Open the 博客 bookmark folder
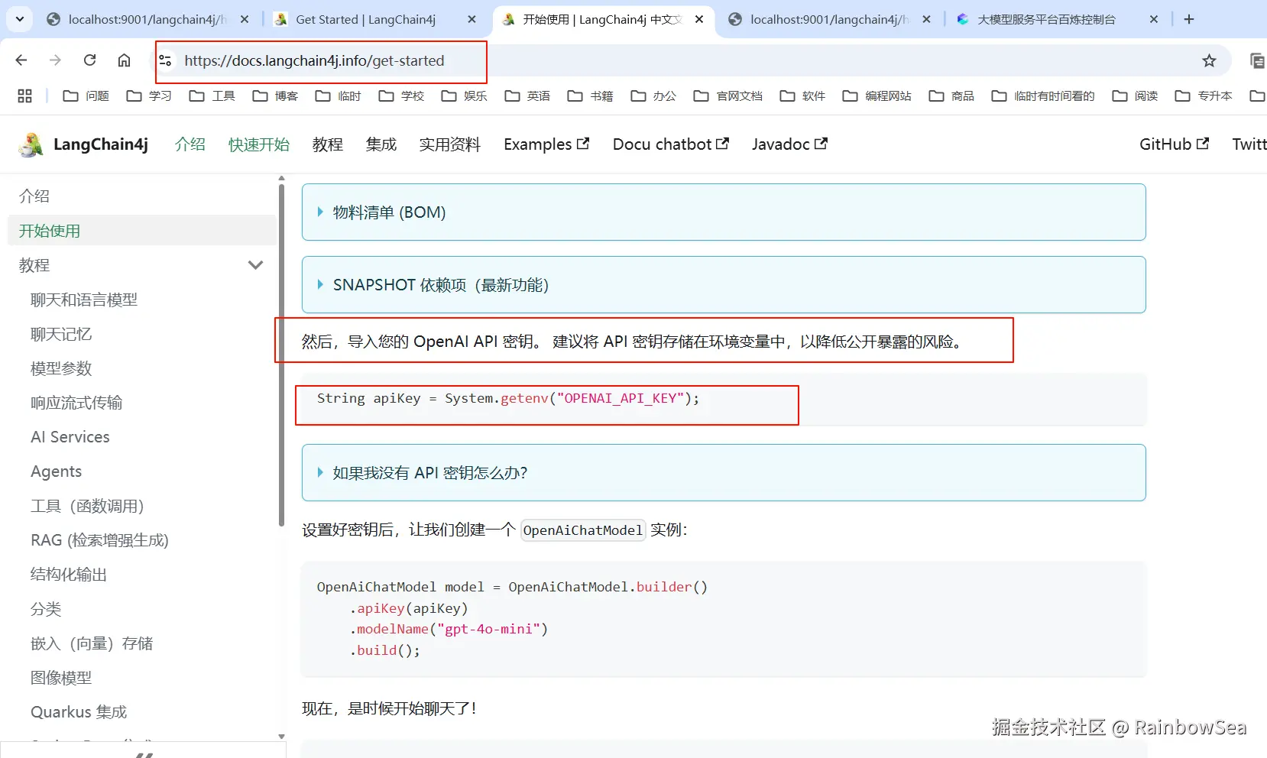 (275, 96)
